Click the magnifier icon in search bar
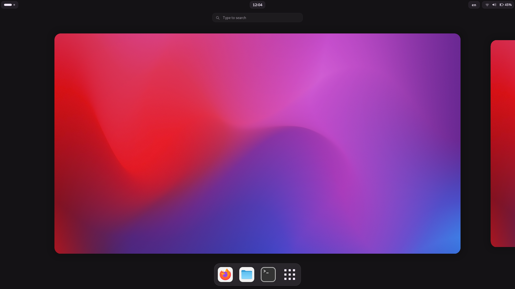 click(218, 18)
